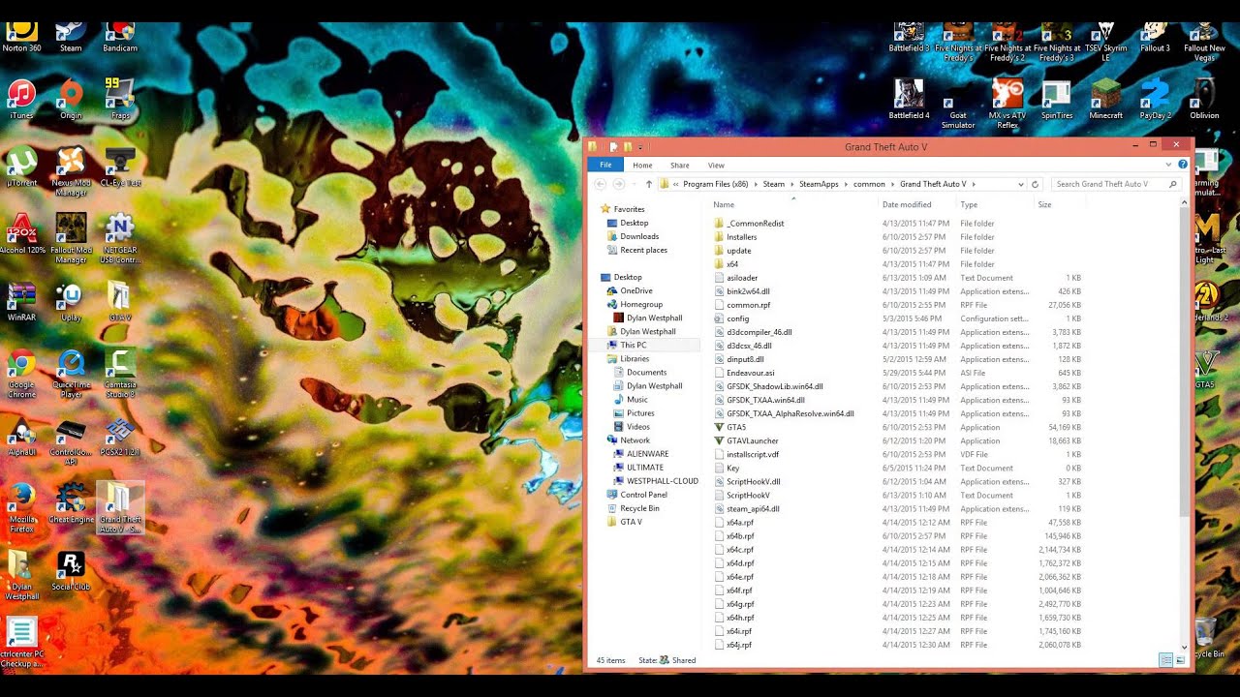The width and height of the screenshot is (1240, 697).
Task: Switch to details view button
Action: point(1165,660)
